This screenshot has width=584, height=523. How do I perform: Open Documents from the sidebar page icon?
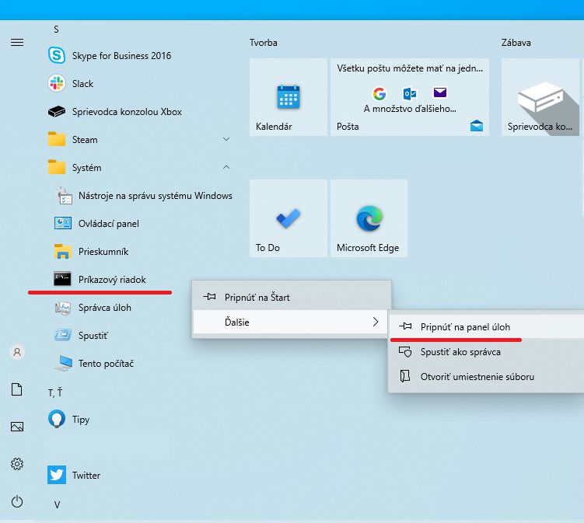coord(17,389)
